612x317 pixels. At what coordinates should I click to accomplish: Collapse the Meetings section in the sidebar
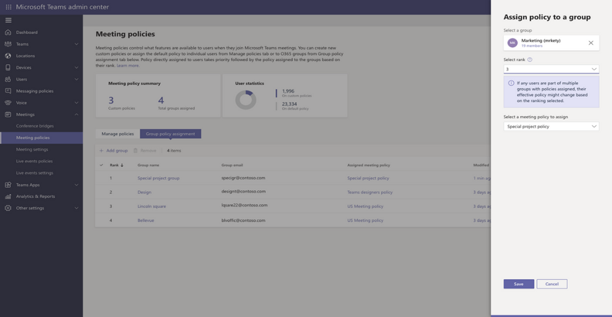(x=76, y=114)
